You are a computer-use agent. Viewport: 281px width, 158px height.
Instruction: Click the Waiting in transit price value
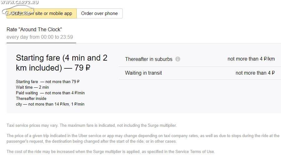pyautogui.click(x=255, y=73)
